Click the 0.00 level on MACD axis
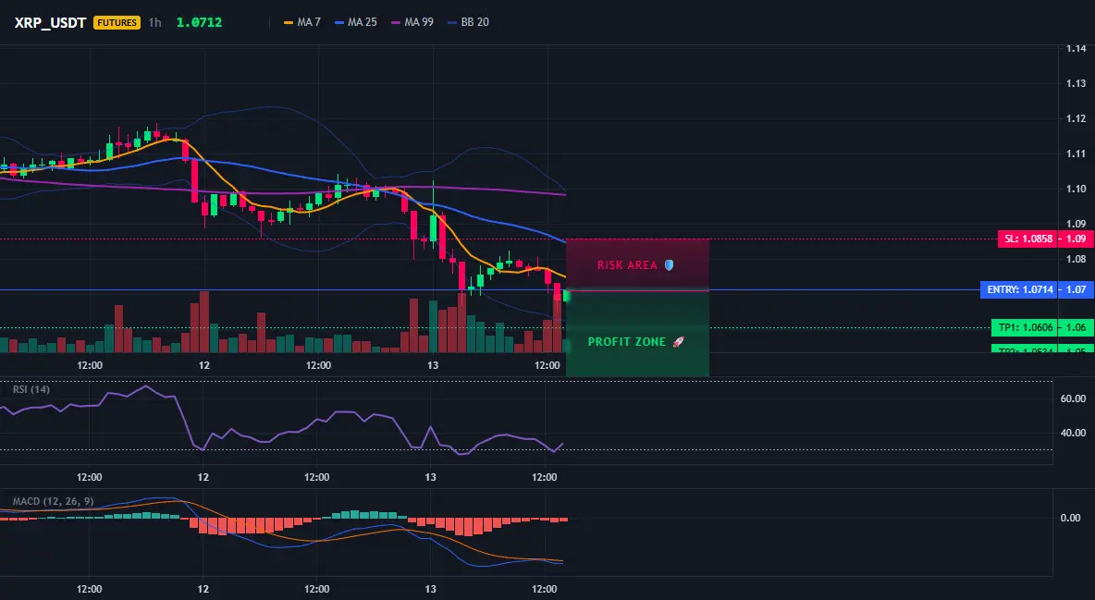The width and height of the screenshot is (1095, 600). click(1071, 519)
